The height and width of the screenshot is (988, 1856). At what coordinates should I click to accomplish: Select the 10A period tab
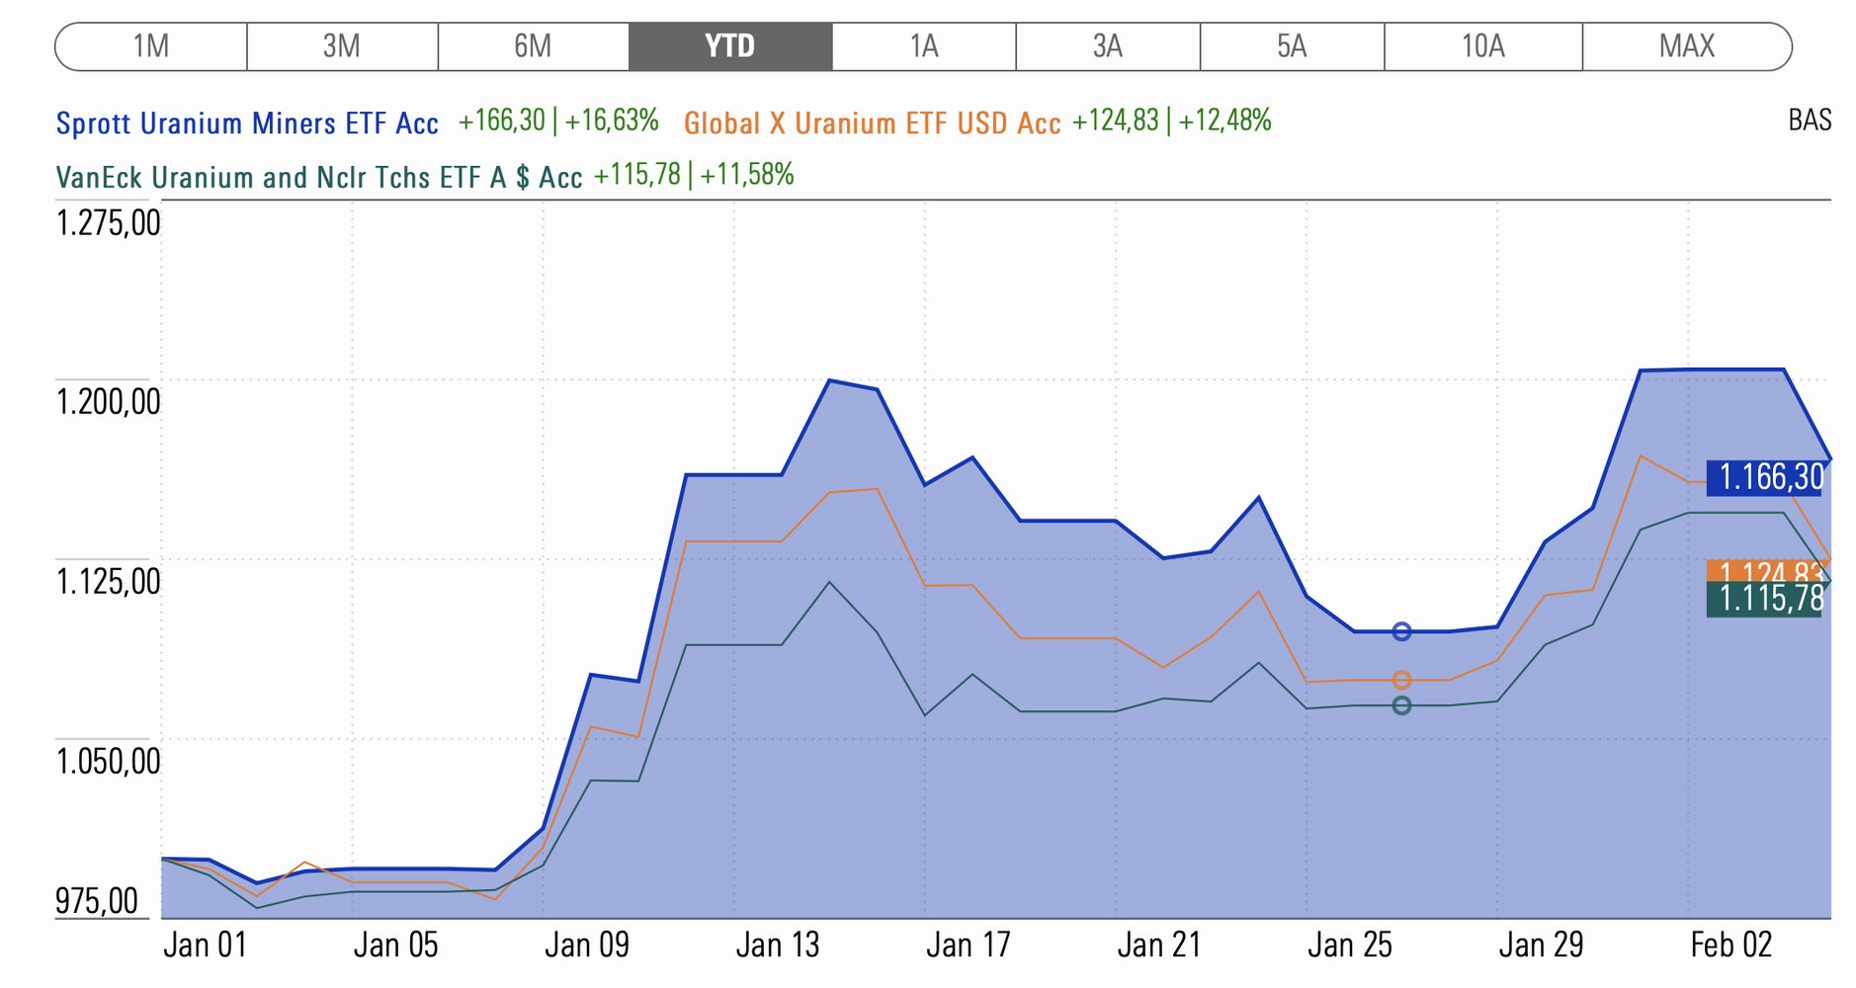coord(1483,46)
